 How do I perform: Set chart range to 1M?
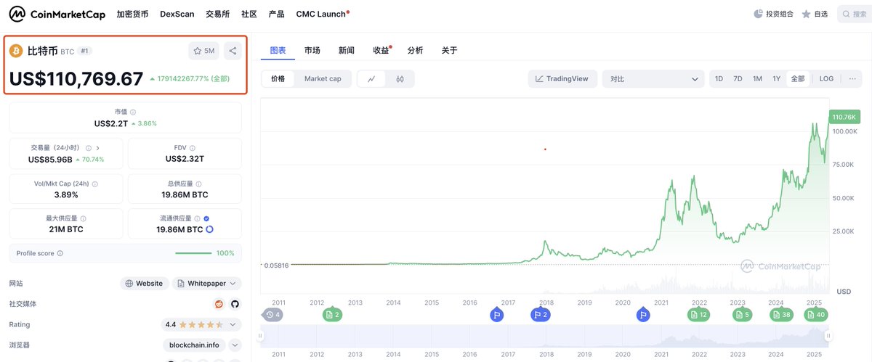click(x=757, y=78)
